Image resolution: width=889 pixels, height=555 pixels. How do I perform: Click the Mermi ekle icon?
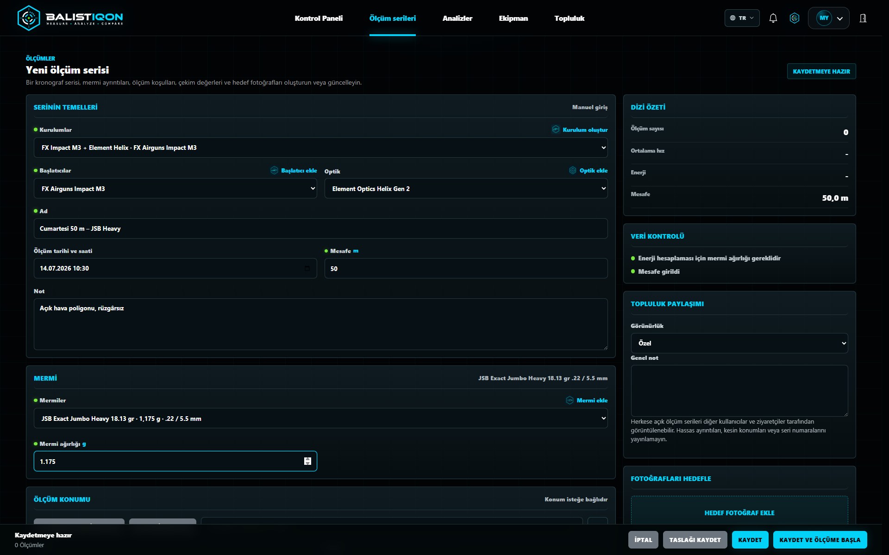coord(570,400)
